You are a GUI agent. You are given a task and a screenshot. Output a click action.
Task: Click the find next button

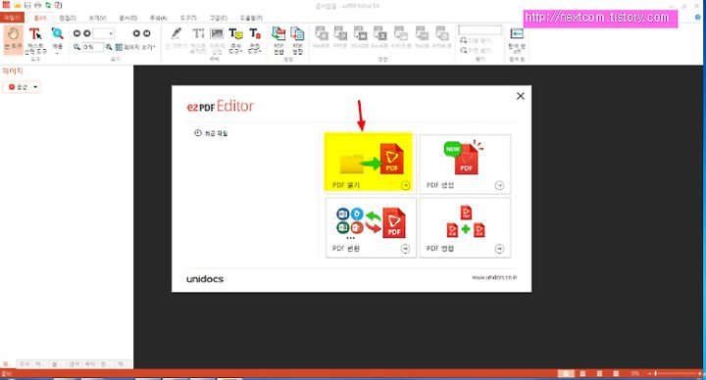(x=475, y=40)
